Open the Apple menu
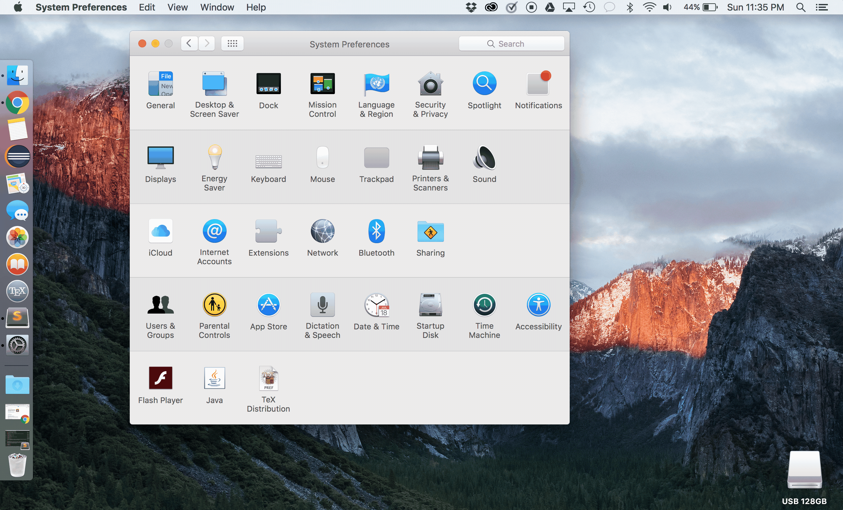The width and height of the screenshot is (843, 510). (x=18, y=7)
